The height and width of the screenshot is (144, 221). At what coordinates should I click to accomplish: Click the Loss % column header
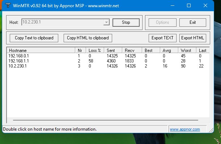click(95, 50)
